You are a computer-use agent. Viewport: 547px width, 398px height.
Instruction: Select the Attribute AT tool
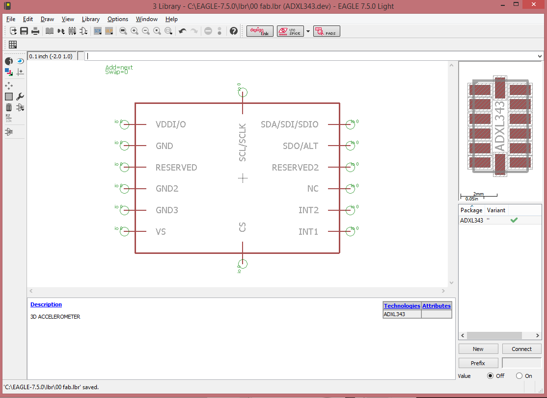click(9, 132)
